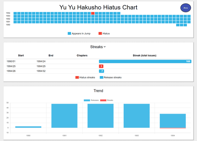Image resolution: width=197 pixels, height=141 pixels.
Task: Expand the Streaks dropdown chevron
Action: 105,47
